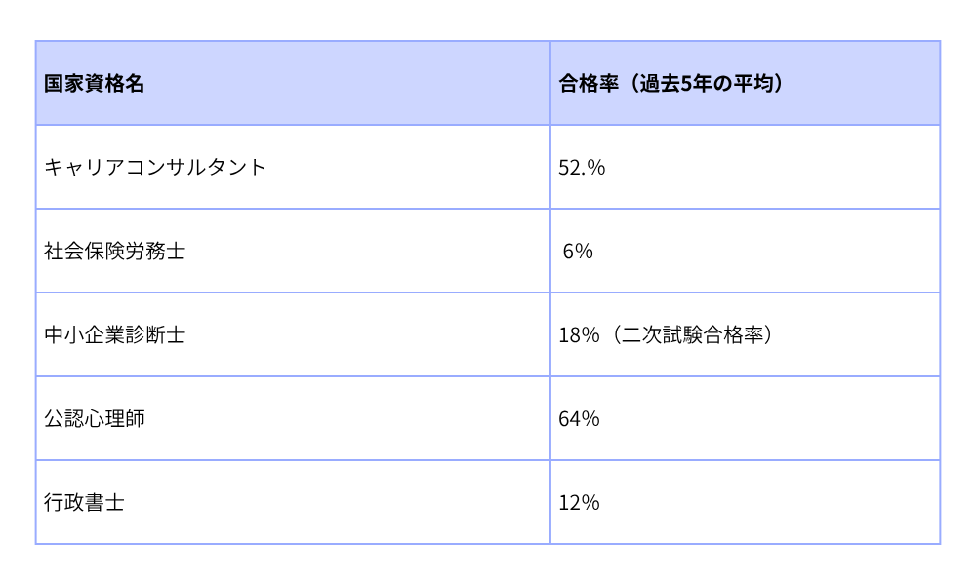Click the 社会保険 text in second row
Viewport: 976px width, 585px height.
coord(85,252)
